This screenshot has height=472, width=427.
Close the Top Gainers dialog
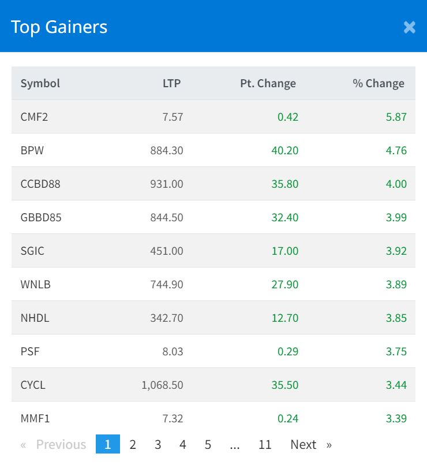409,27
